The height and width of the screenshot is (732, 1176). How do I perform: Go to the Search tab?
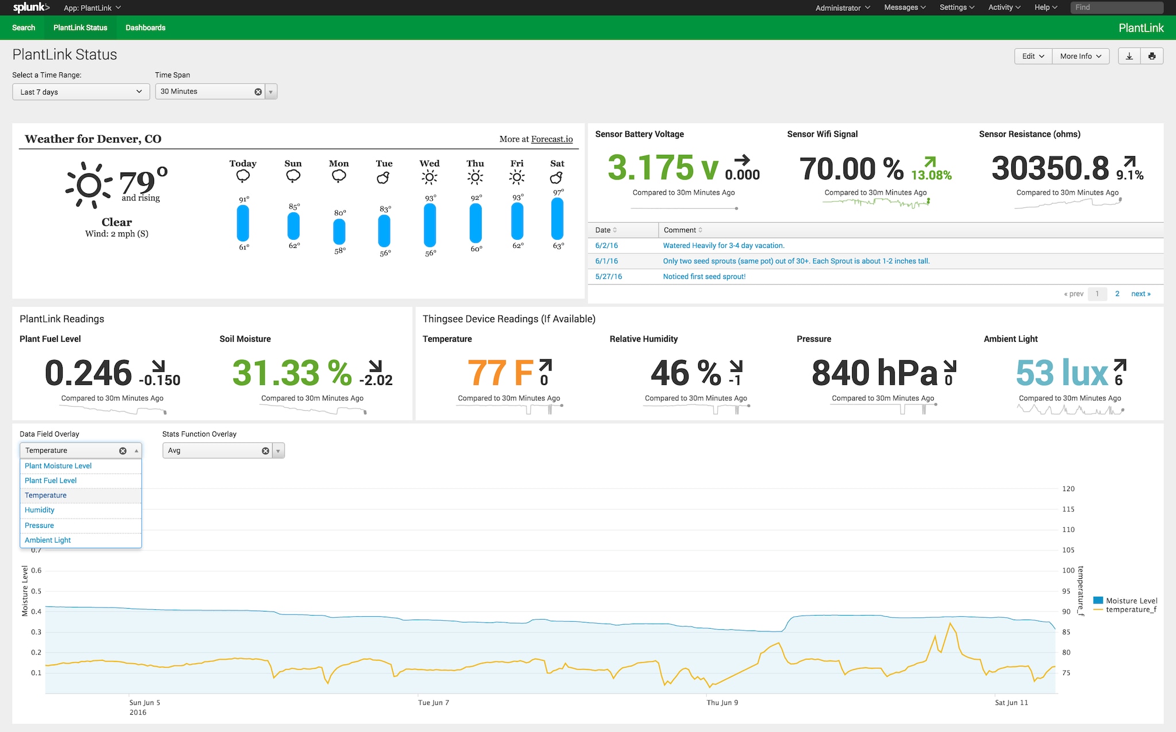coord(24,28)
